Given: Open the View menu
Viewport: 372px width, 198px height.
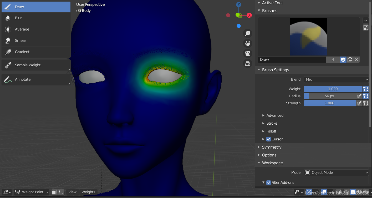Looking at the screenshot, I should click(72, 192).
